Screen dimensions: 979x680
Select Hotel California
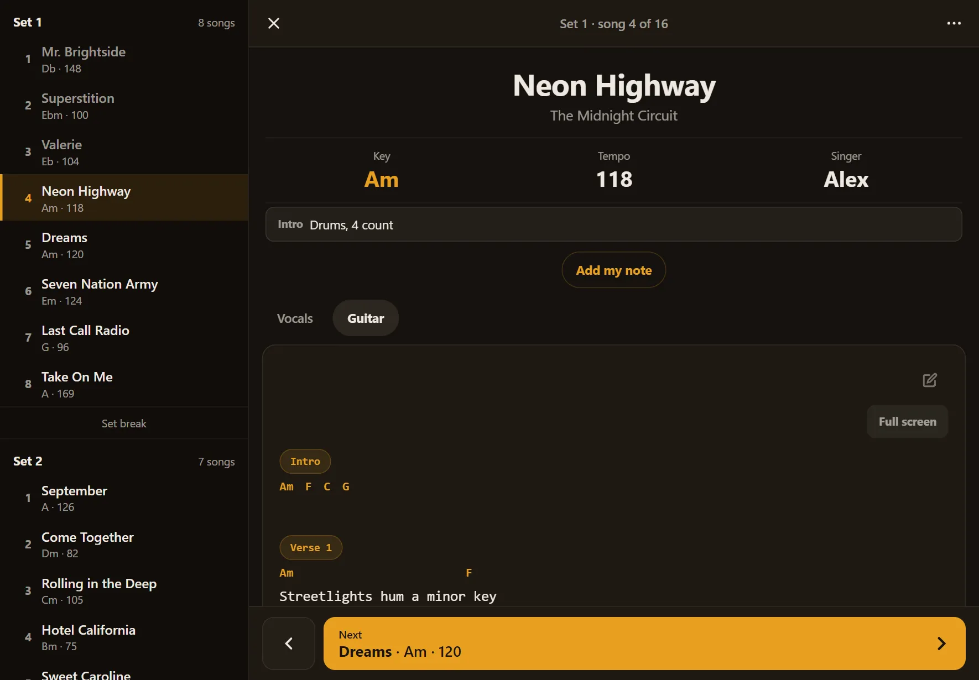tap(124, 637)
